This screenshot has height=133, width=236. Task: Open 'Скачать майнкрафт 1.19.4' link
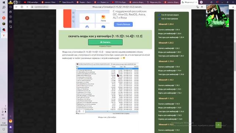tap(169, 66)
